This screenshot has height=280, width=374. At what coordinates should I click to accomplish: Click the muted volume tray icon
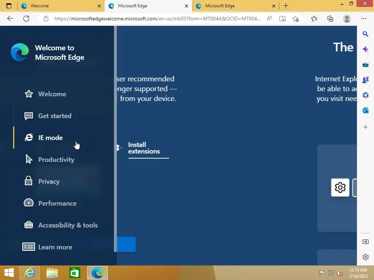[340, 273]
